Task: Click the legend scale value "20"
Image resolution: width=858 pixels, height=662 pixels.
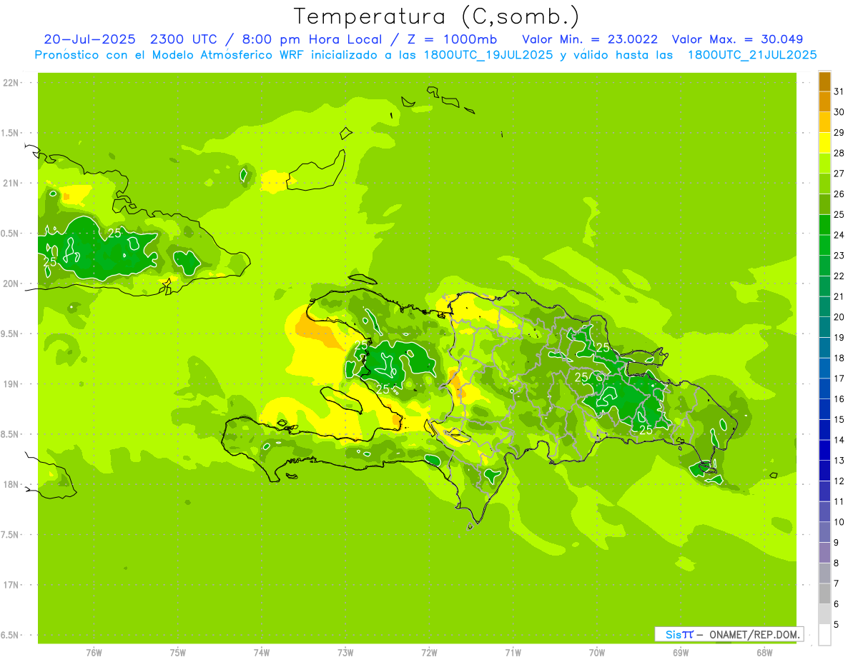Action: point(839,317)
